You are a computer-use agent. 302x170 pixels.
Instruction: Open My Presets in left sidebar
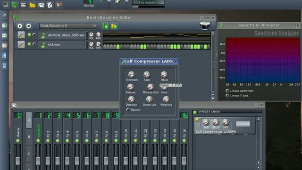click(4, 45)
